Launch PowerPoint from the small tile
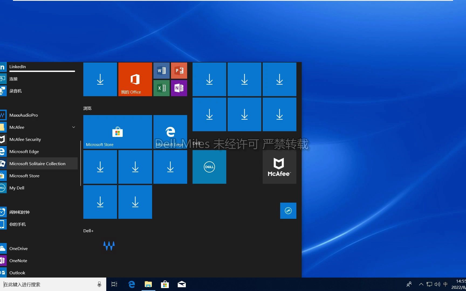 (179, 71)
